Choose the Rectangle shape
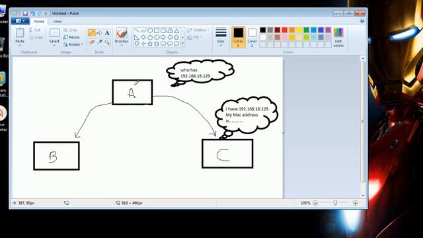 (157, 31)
